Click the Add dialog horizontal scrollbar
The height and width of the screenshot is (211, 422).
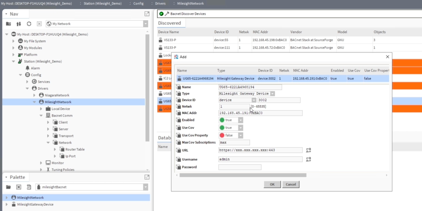(x=243, y=175)
